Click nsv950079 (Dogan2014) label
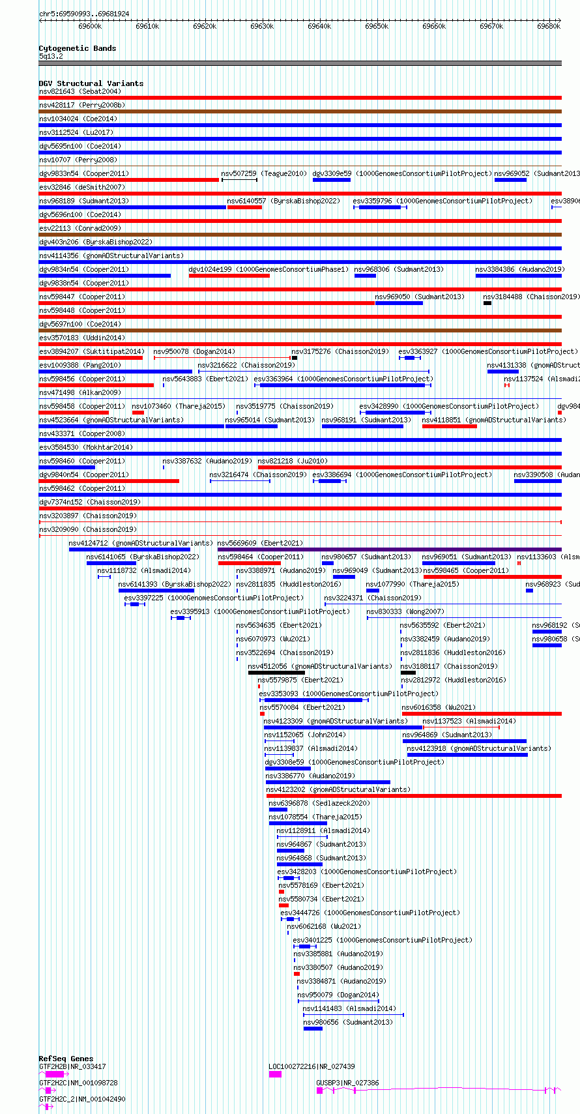This screenshot has width=580, height=1114. coord(338,995)
